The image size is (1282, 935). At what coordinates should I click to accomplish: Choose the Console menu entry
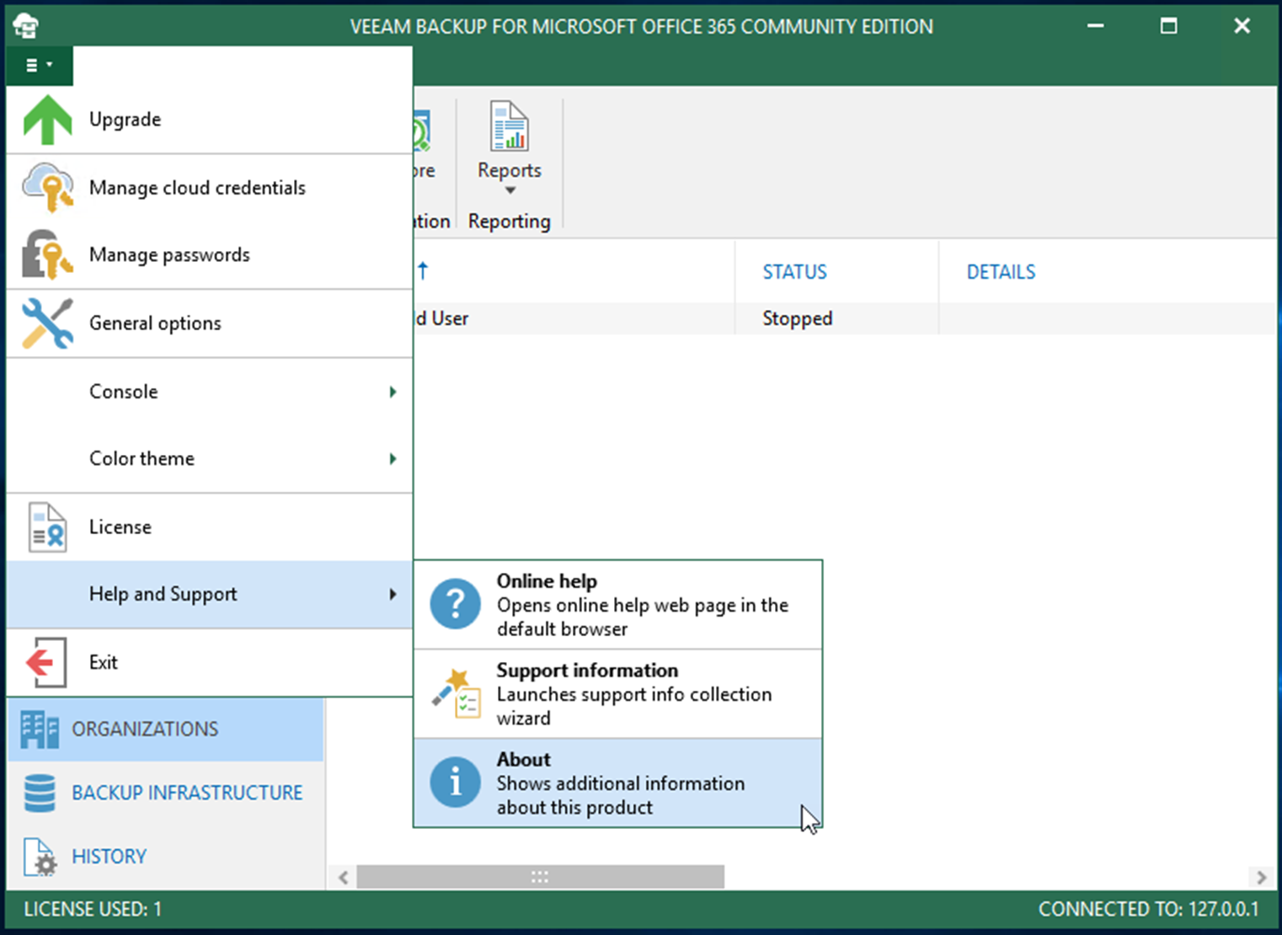tap(210, 392)
